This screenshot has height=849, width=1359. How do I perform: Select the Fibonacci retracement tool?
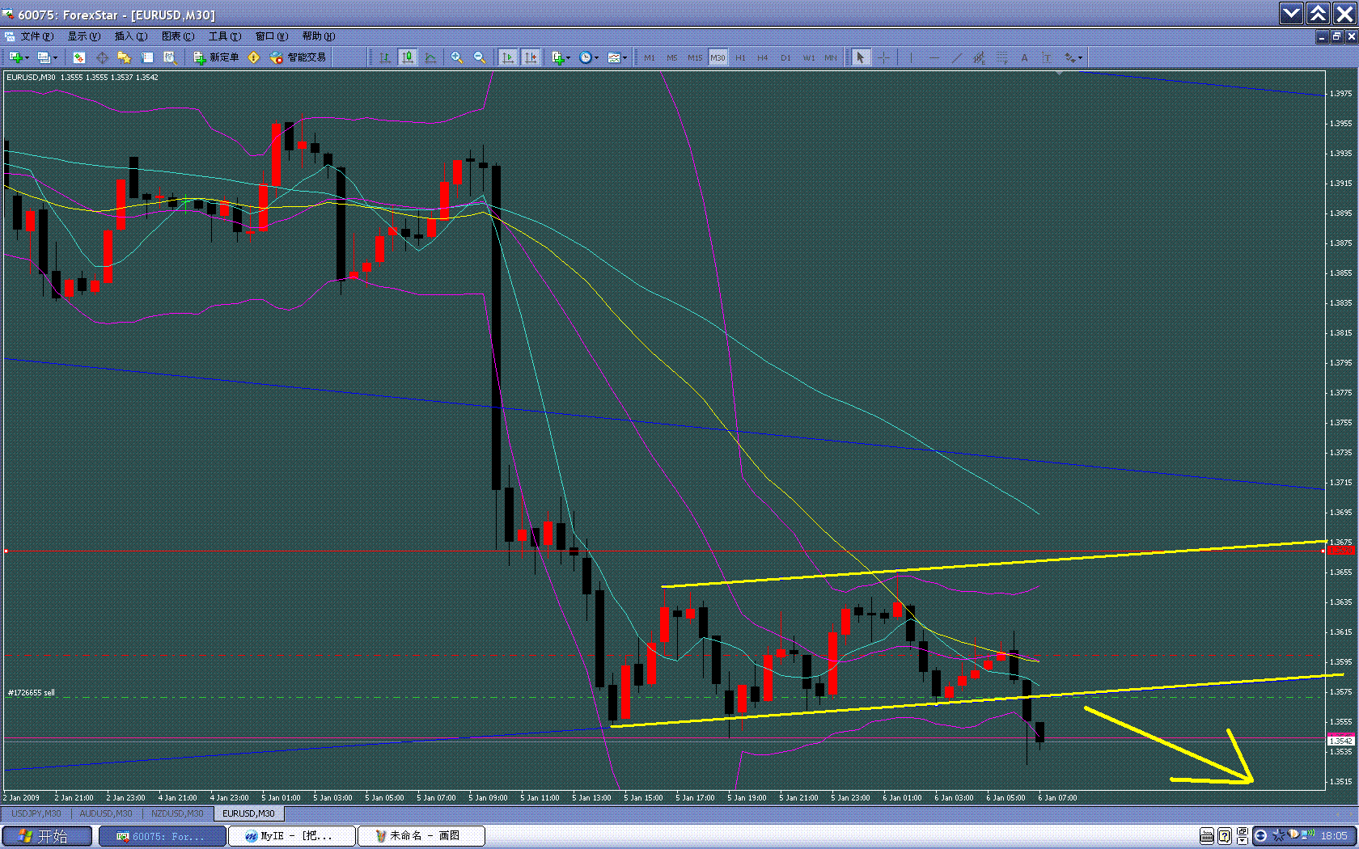[x=1002, y=57]
